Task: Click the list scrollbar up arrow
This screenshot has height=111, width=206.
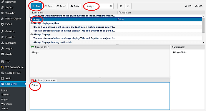Action: pyautogui.click(x=203, y=16)
